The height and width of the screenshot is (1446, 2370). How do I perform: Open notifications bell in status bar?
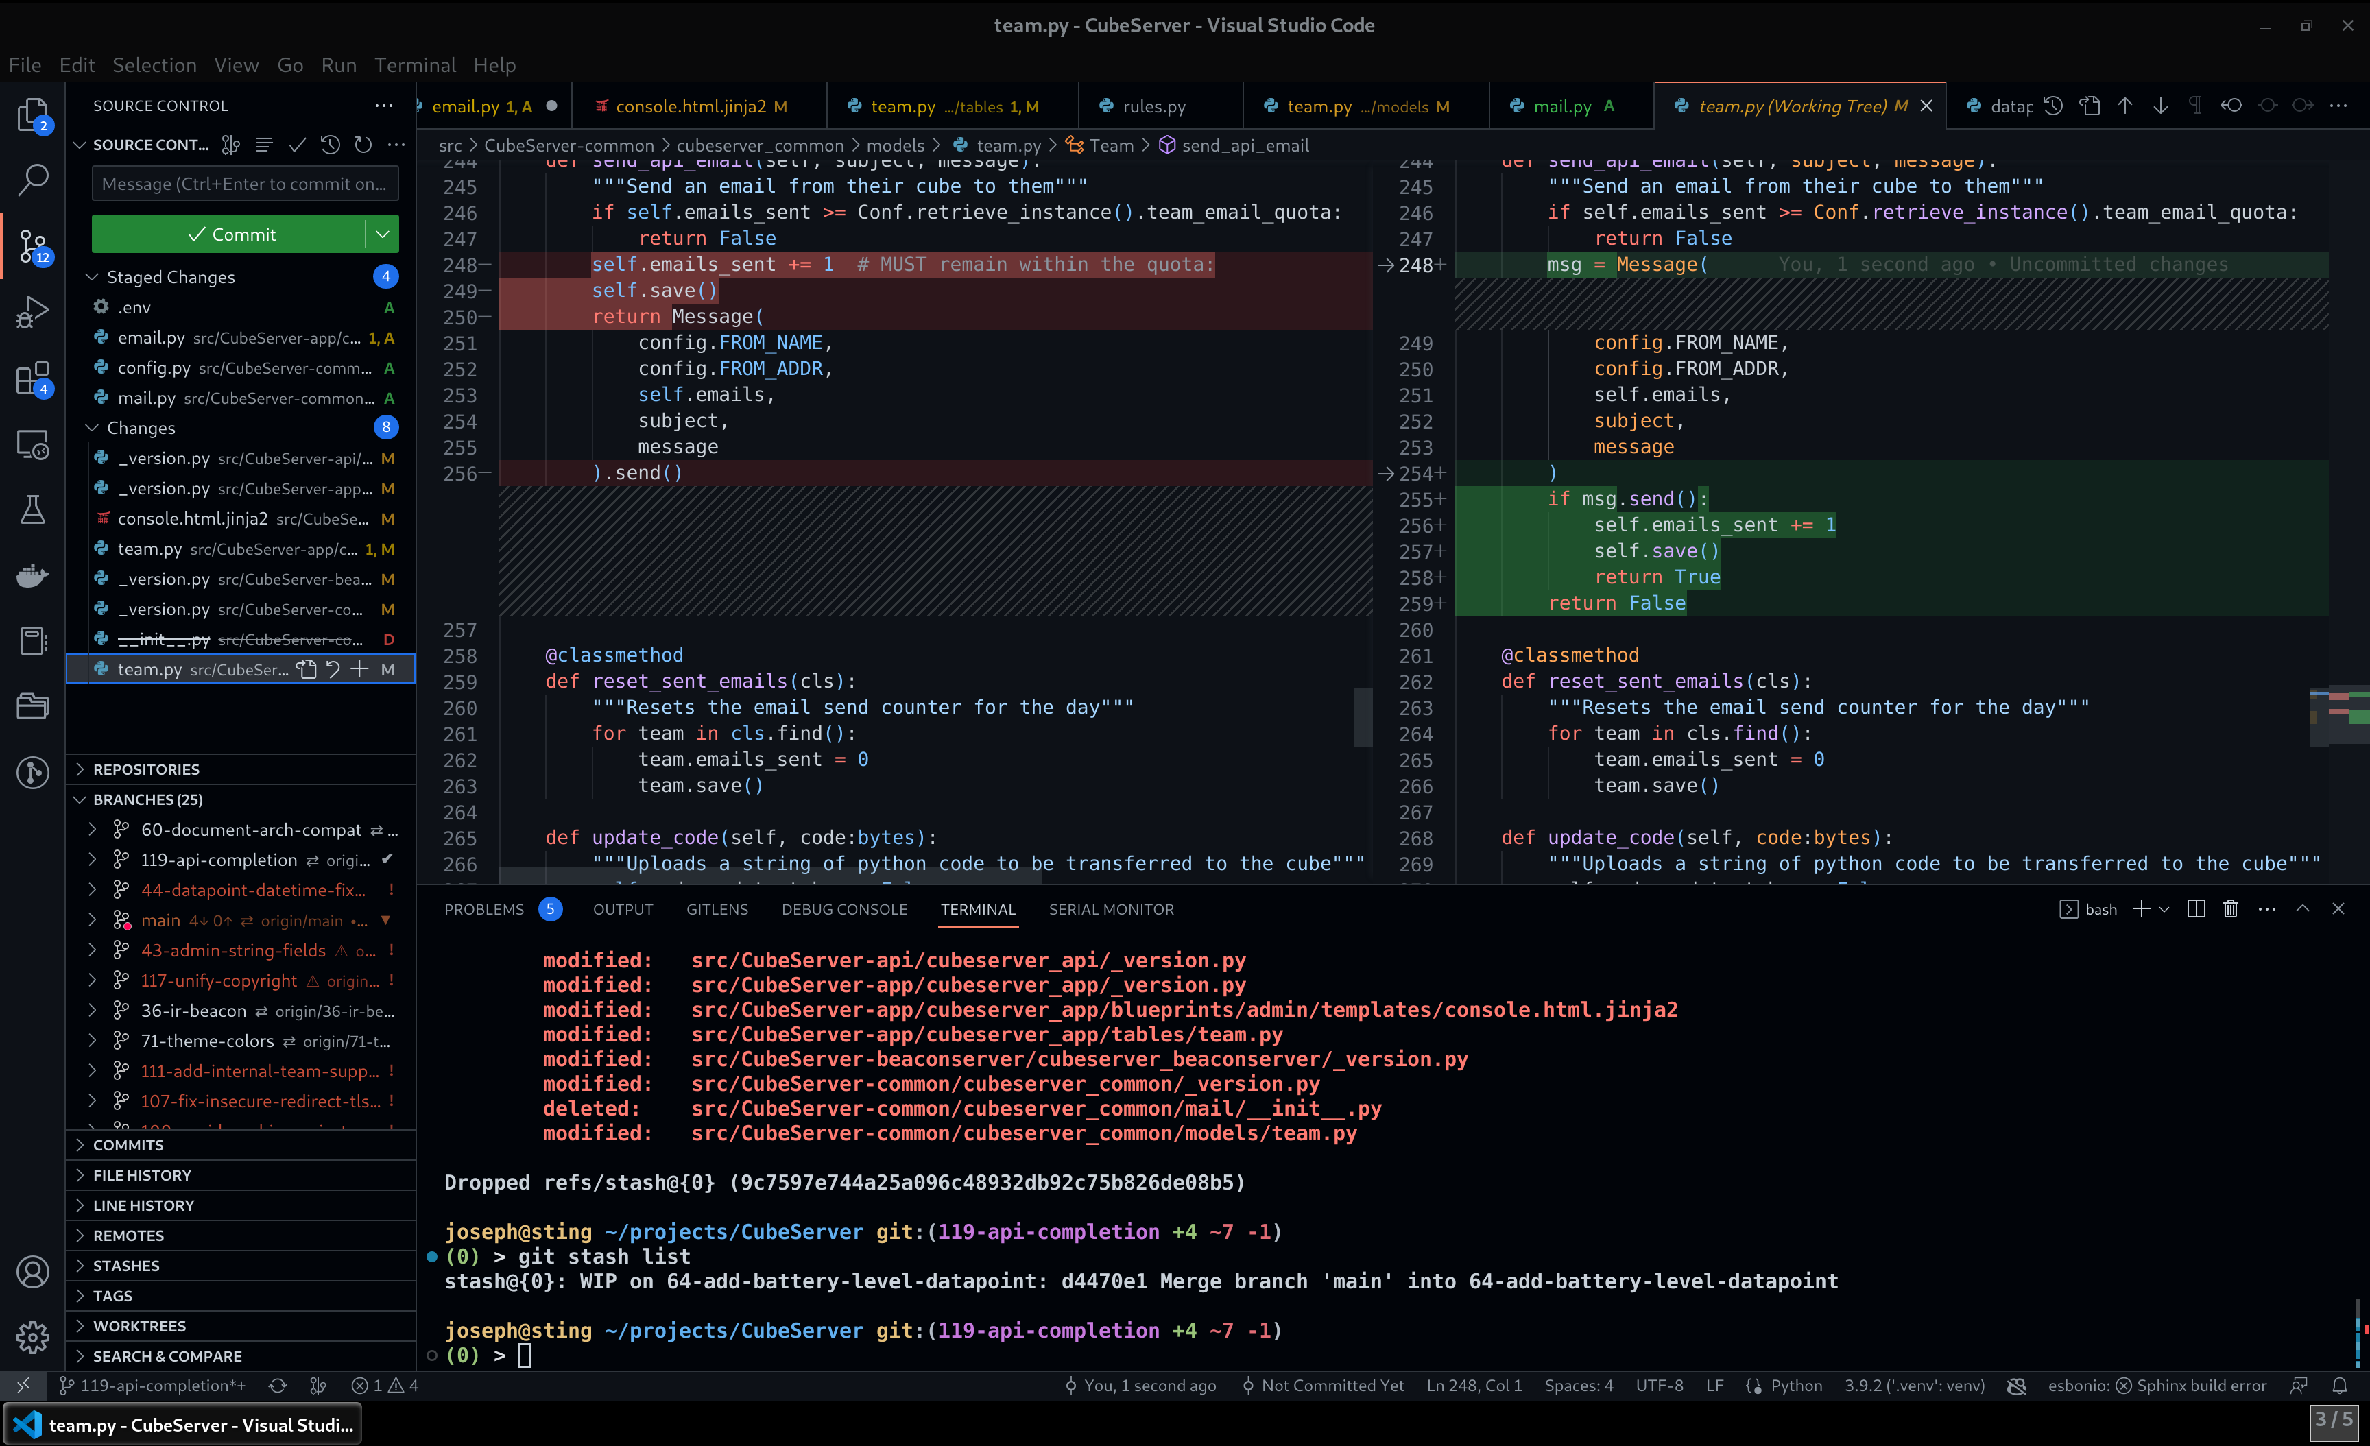[x=2341, y=1386]
